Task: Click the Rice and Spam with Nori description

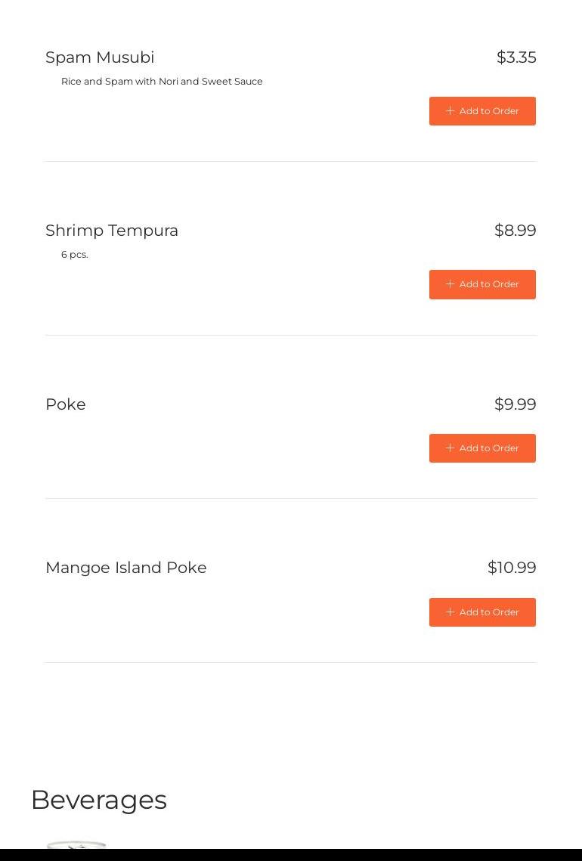Action: click(162, 82)
